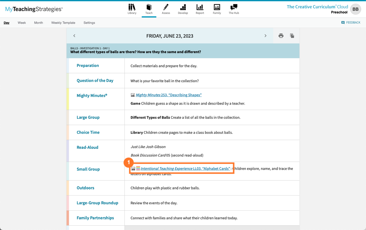Click the orange step 1 marker
Screen dimensions: 366x230
tap(128, 162)
